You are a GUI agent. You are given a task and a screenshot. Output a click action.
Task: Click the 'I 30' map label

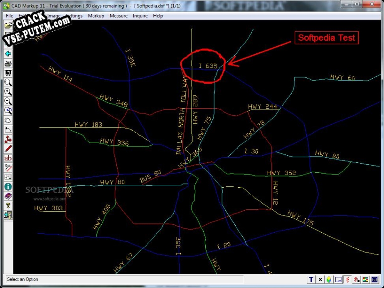[x=251, y=151]
